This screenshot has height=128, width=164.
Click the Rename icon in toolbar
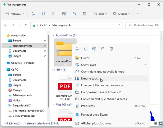click(64, 14)
